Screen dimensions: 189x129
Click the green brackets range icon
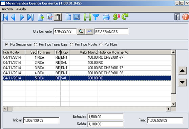[x=87, y=17]
